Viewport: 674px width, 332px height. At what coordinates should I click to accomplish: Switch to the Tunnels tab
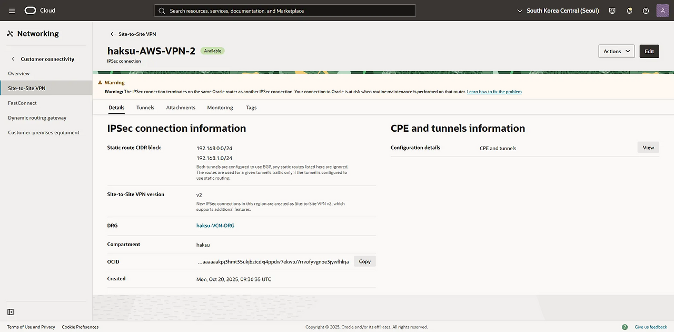[x=145, y=108]
